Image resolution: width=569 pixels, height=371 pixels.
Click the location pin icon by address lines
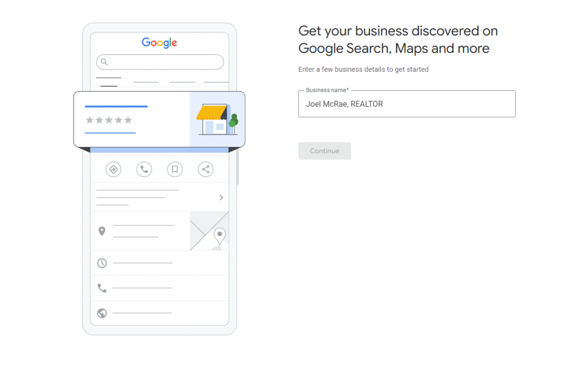tap(102, 231)
